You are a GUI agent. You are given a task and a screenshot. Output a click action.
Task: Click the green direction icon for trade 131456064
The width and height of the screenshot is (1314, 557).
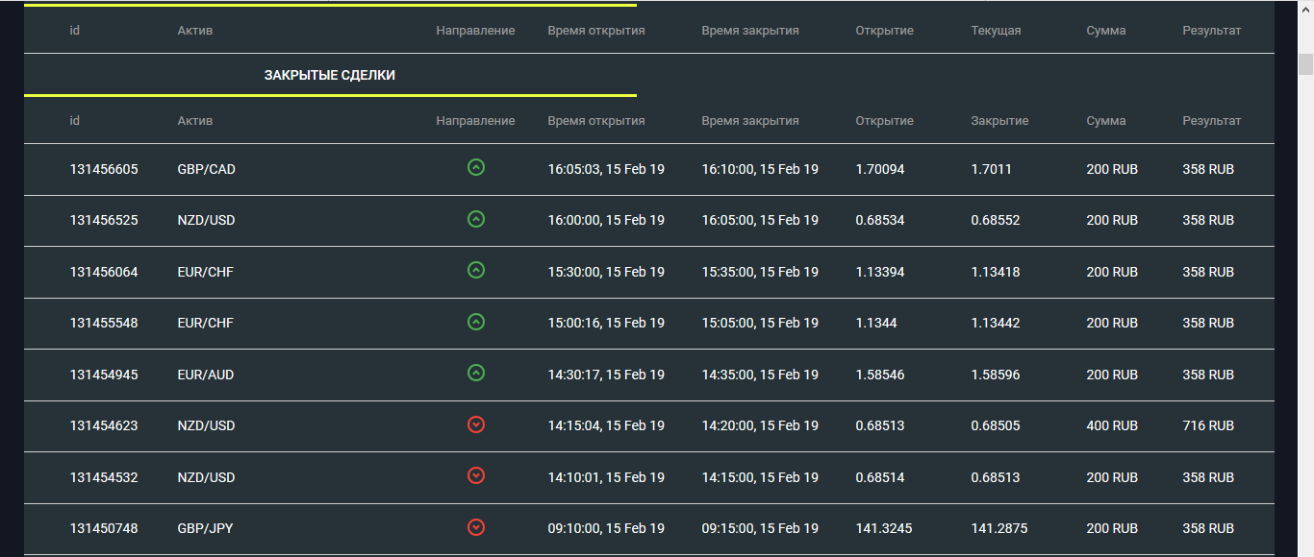pyautogui.click(x=475, y=271)
